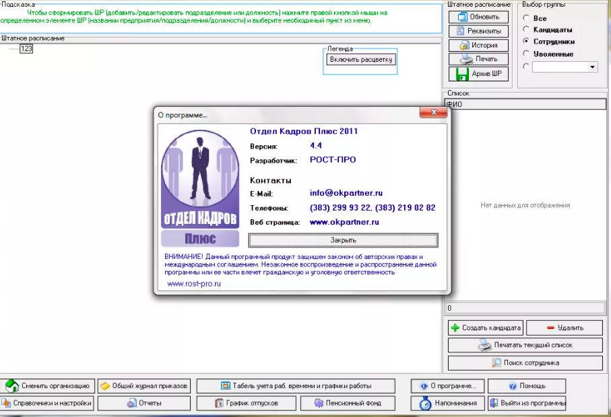Image resolution: width=611 pixels, height=417 pixels.
Task: Click Включить расцветку in legend
Action: [360, 60]
